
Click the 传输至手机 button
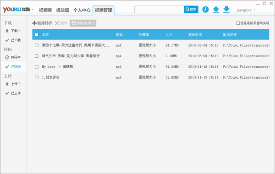point(83,23)
